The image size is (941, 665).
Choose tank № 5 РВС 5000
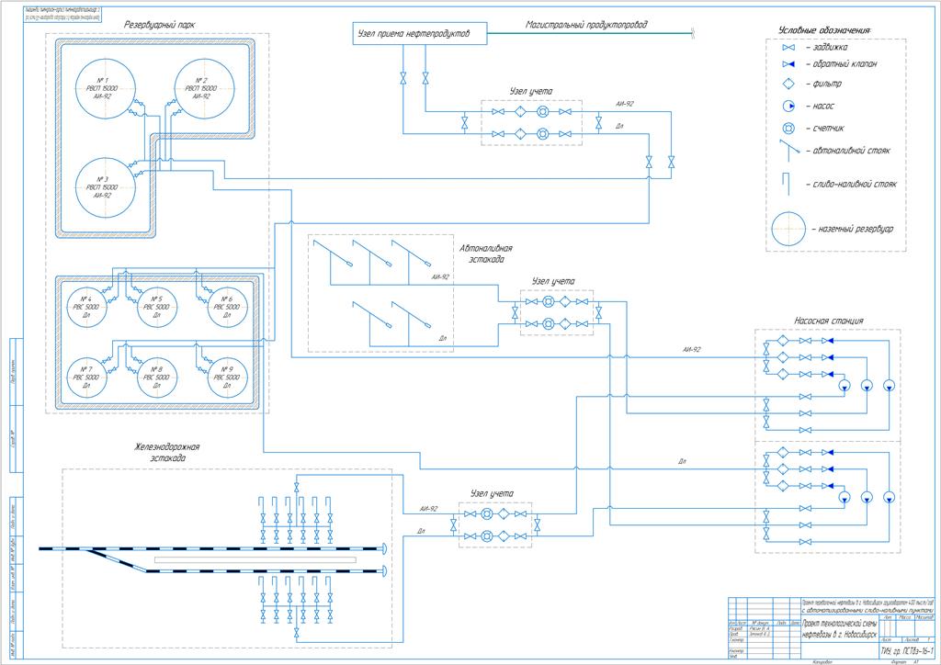tap(157, 307)
